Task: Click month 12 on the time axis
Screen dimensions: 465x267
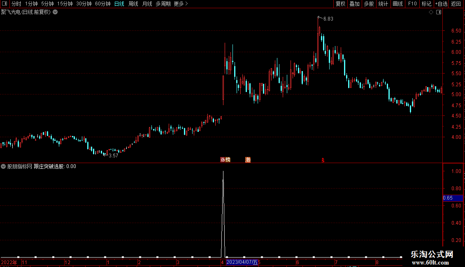Action: [x=67, y=262]
